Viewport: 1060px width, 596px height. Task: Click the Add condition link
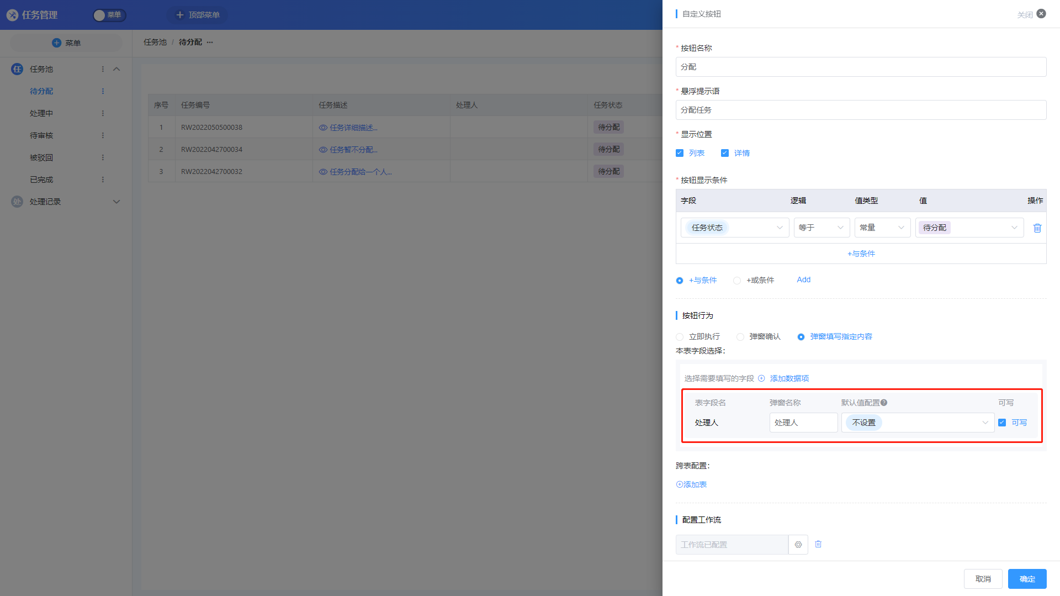[x=803, y=279]
